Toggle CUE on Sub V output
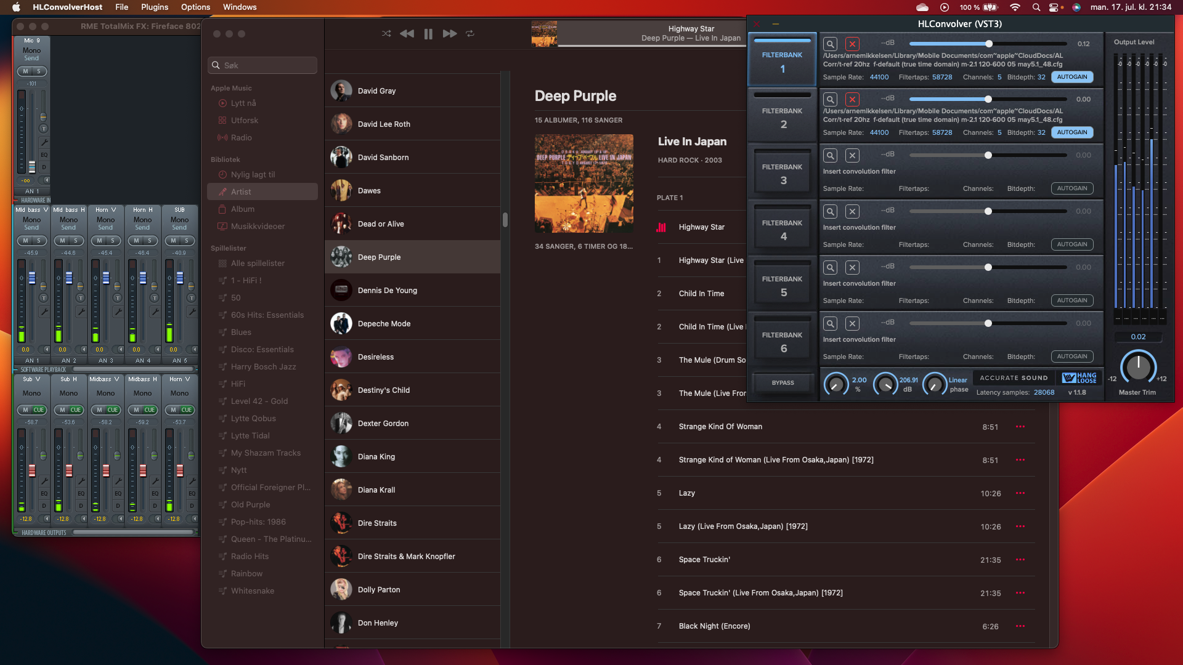 (38, 410)
